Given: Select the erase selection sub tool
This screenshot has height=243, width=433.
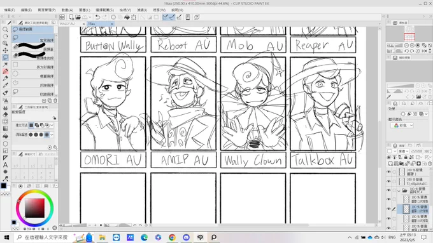Looking at the screenshot, I should pos(33,56).
